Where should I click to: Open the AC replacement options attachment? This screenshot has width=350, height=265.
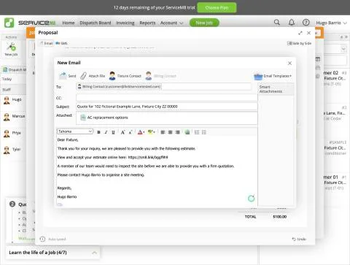[104, 118]
